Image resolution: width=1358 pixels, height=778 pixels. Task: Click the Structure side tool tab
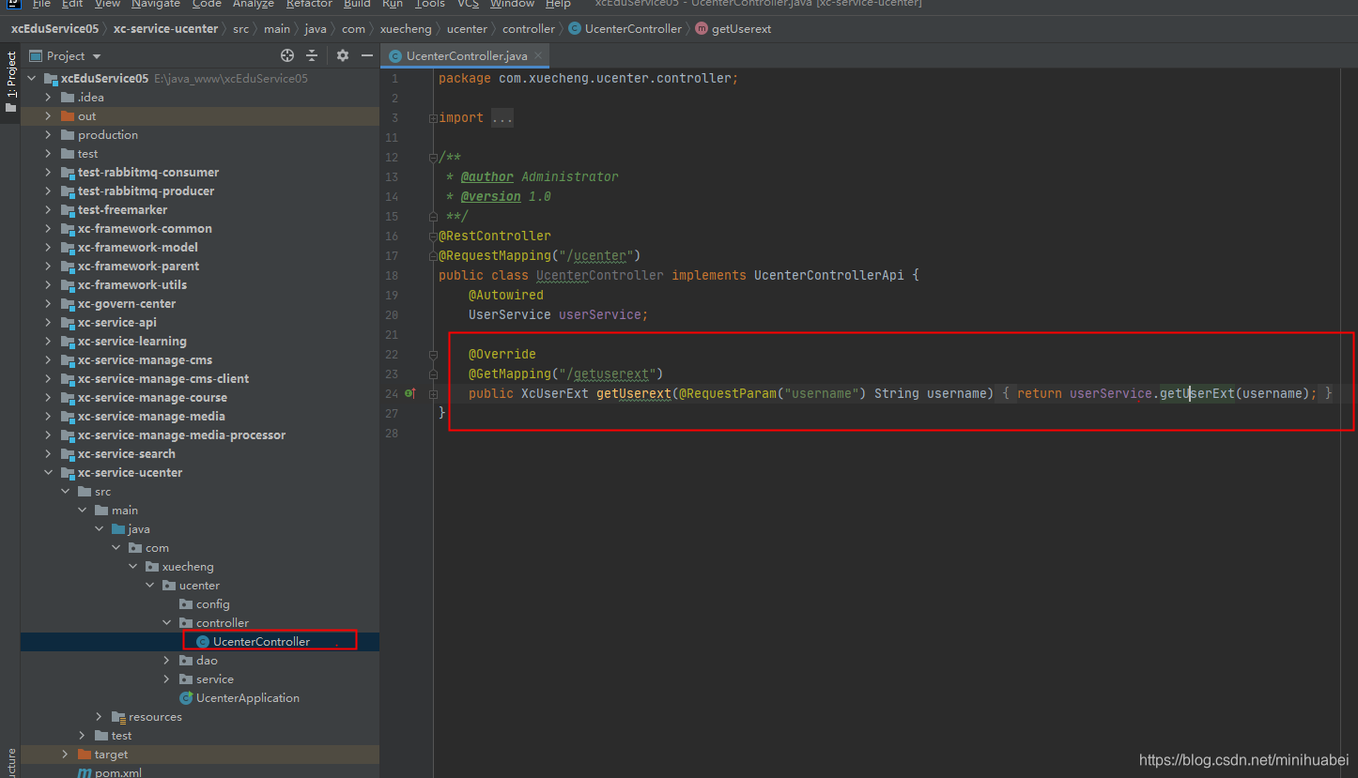coord(10,762)
